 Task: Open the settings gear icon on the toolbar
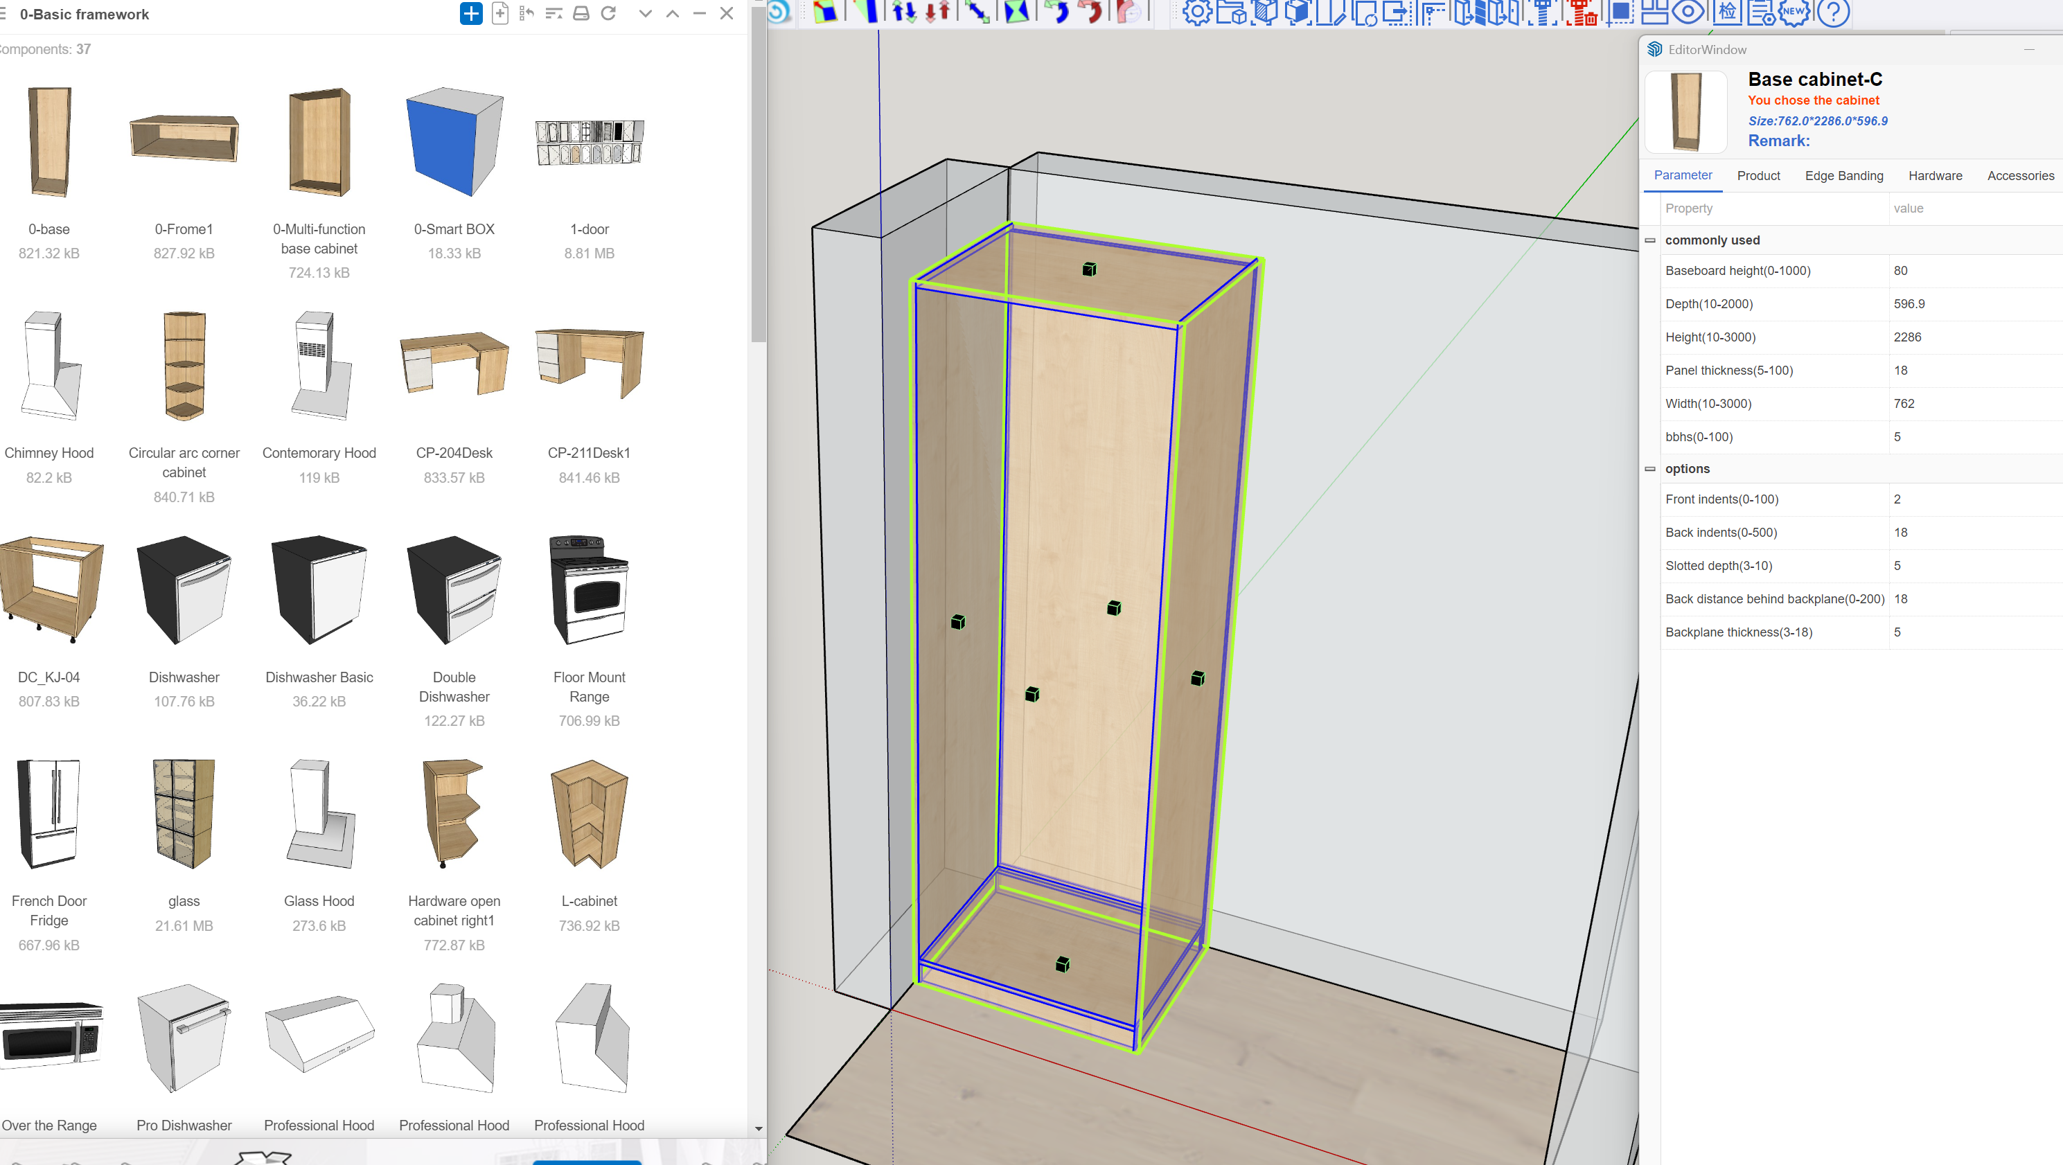(1196, 12)
